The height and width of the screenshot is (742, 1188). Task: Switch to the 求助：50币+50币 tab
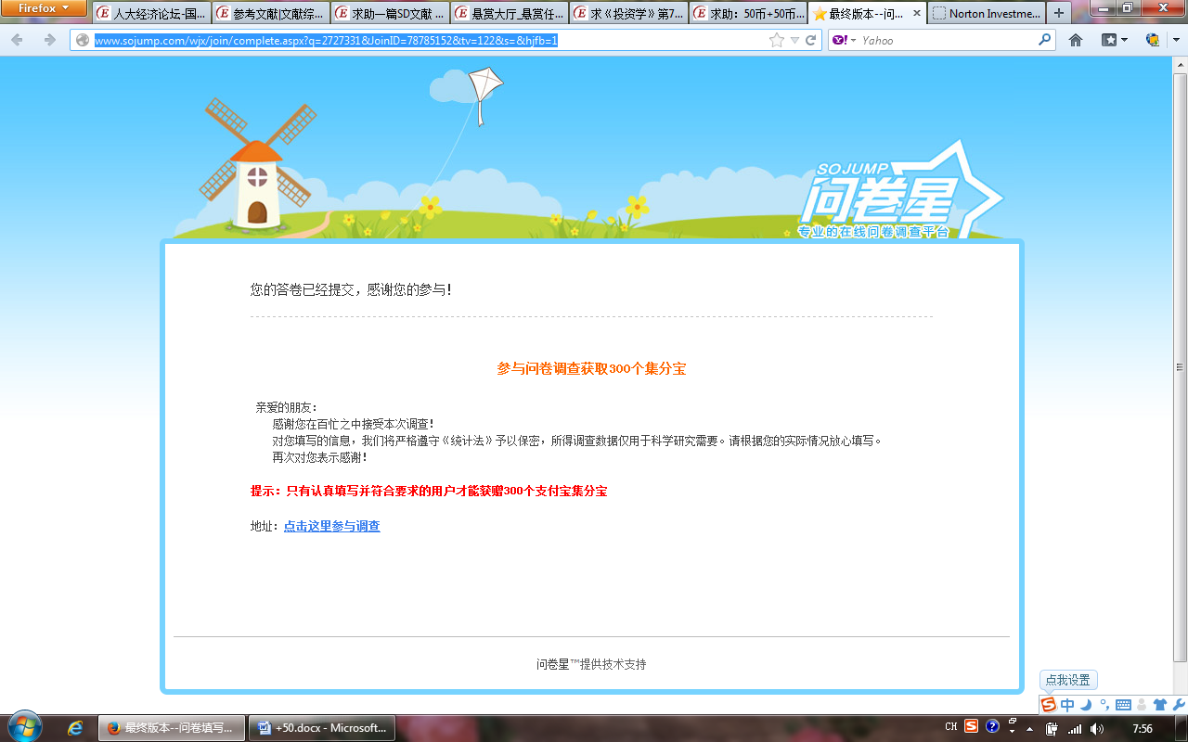click(x=748, y=14)
